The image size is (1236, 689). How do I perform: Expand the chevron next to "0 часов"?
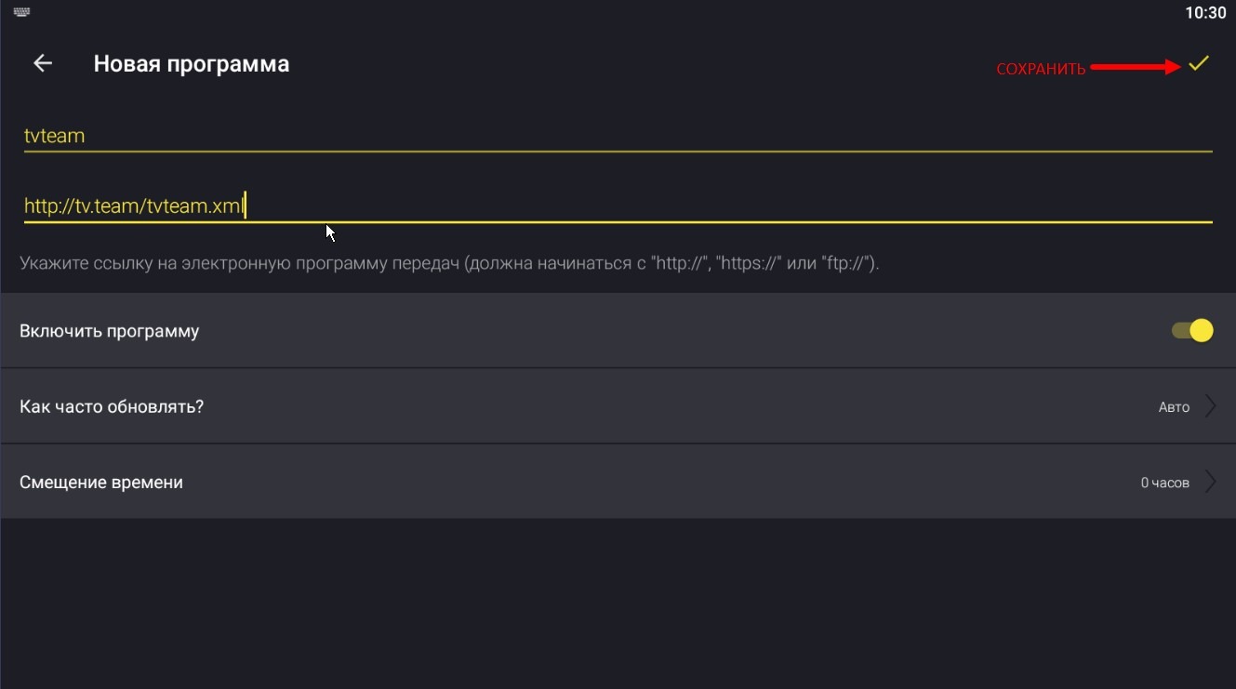click(x=1210, y=482)
